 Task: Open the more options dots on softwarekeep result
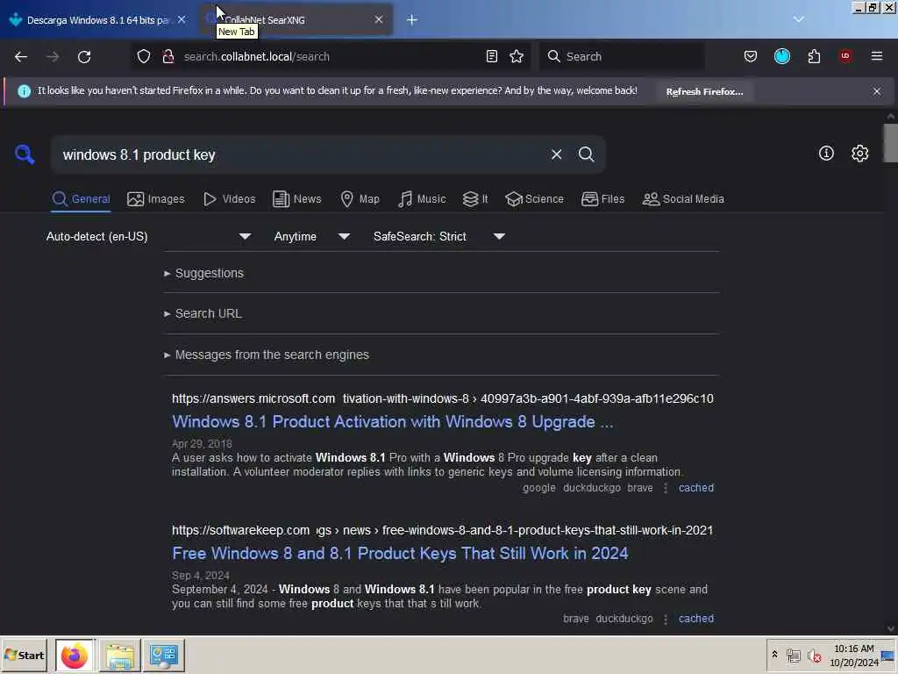[666, 619]
